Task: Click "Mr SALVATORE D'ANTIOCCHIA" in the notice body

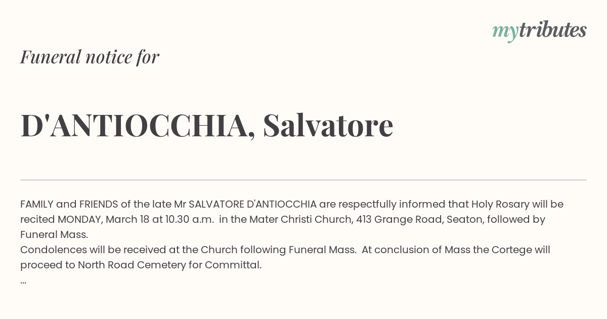Action: 245,205
